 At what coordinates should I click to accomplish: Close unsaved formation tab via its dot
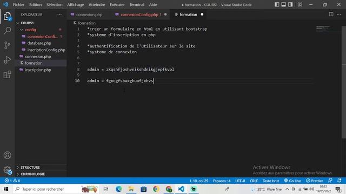tap(202, 15)
